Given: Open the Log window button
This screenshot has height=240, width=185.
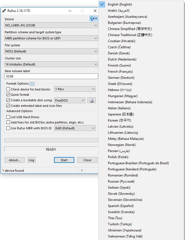Looking at the screenshot, I should click(x=32, y=160).
